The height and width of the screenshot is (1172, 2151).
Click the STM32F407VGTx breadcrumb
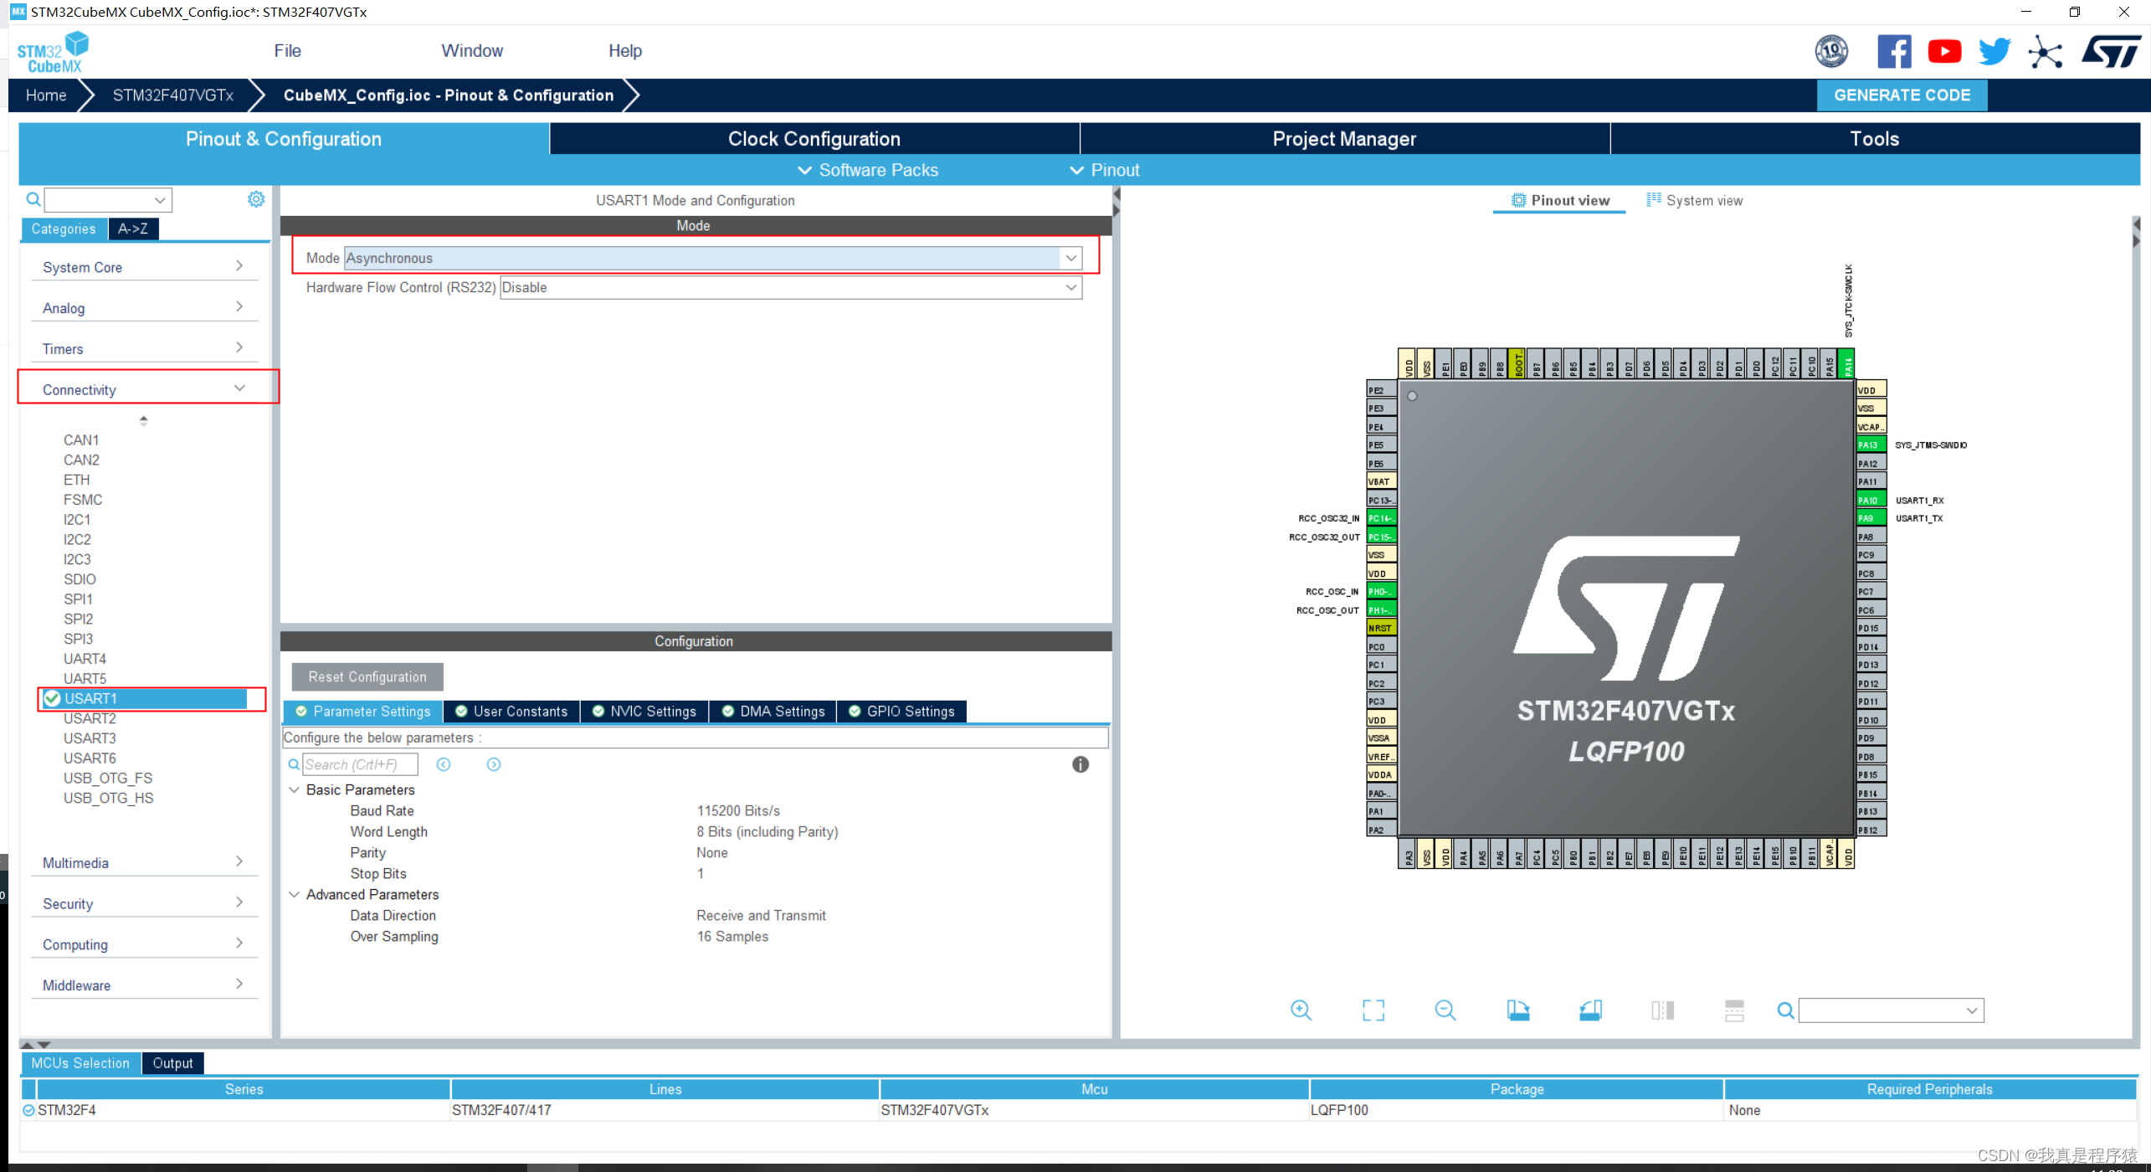click(x=173, y=95)
